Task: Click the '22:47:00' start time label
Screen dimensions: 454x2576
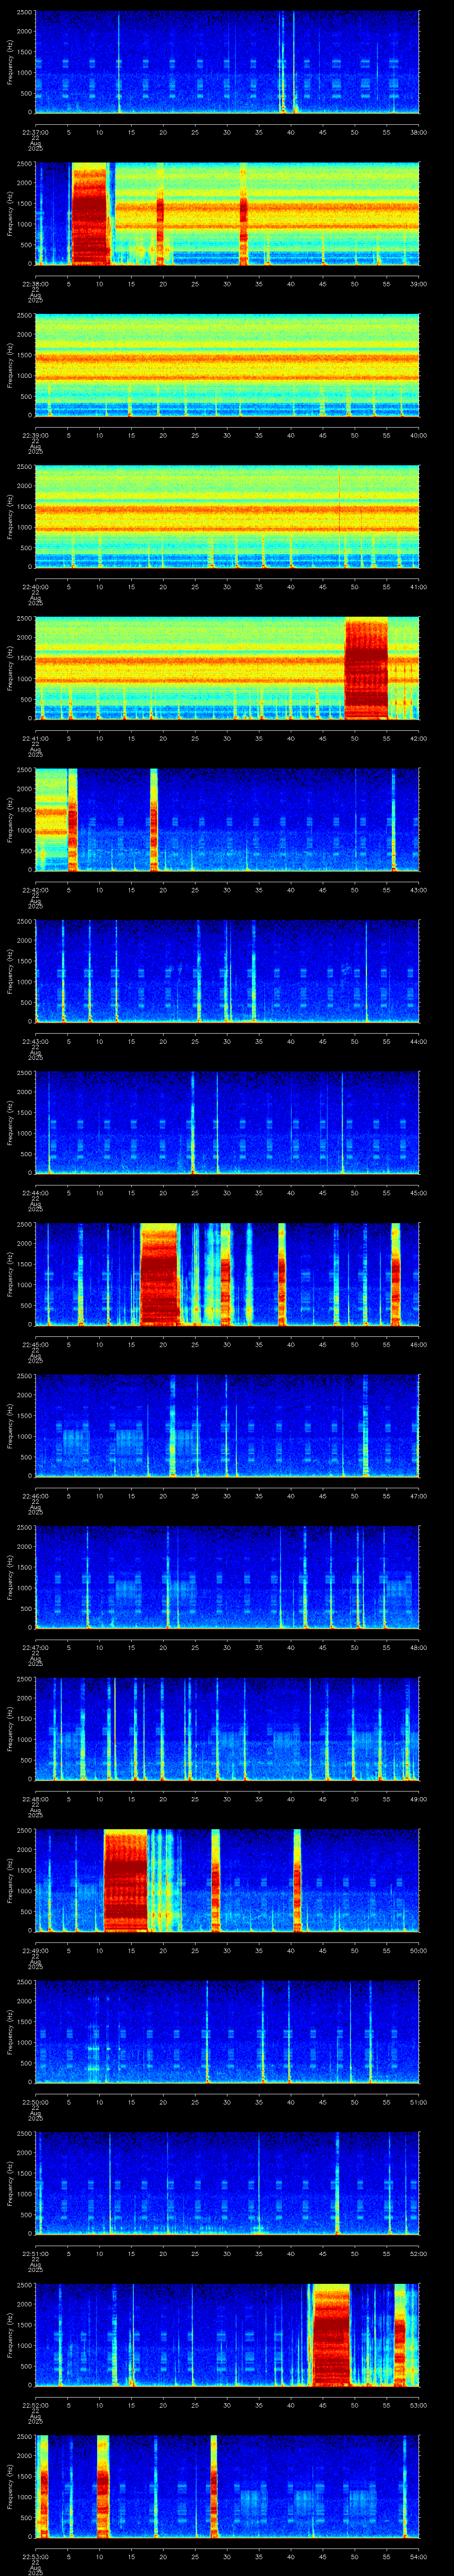Action: point(35,1647)
